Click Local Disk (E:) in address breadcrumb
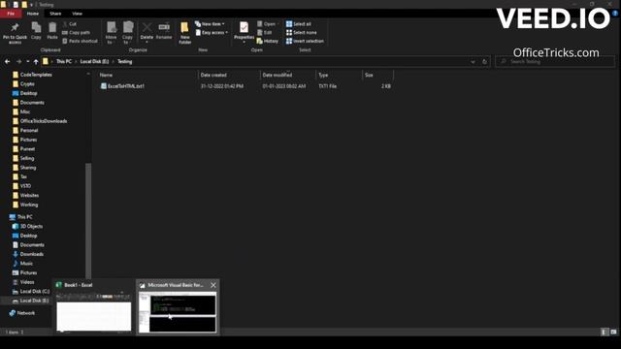The width and height of the screenshot is (621, 349). point(94,62)
